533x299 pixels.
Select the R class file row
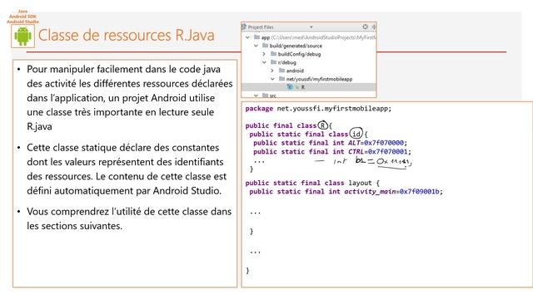tap(309, 87)
